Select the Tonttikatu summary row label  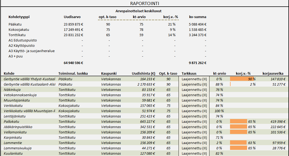17,35
